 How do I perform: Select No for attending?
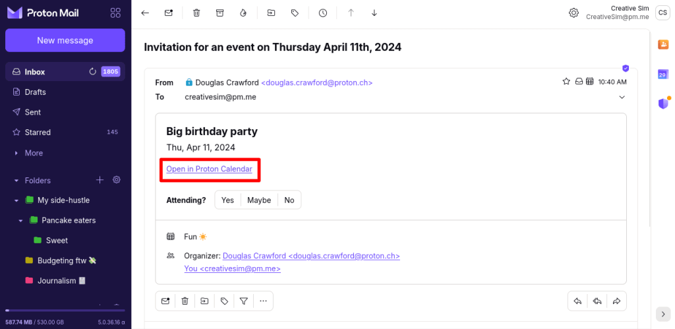[x=289, y=200]
